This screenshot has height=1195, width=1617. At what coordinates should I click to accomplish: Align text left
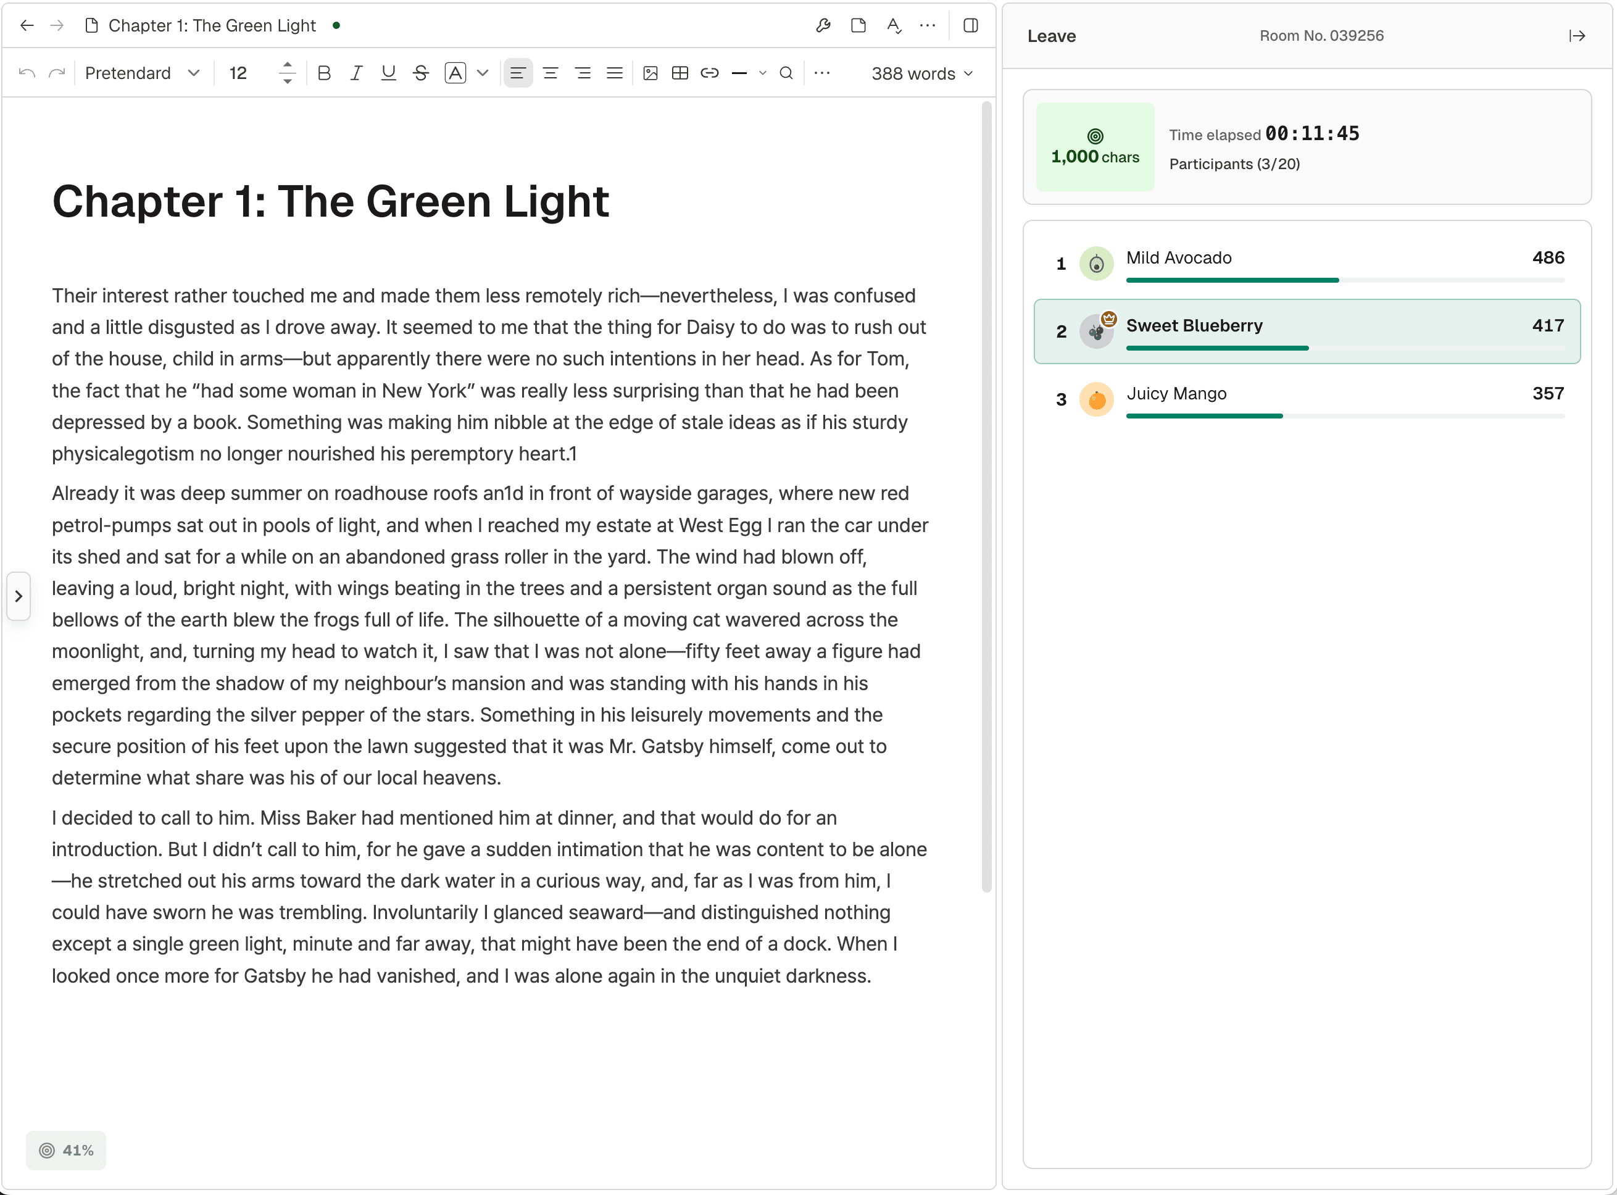(518, 73)
